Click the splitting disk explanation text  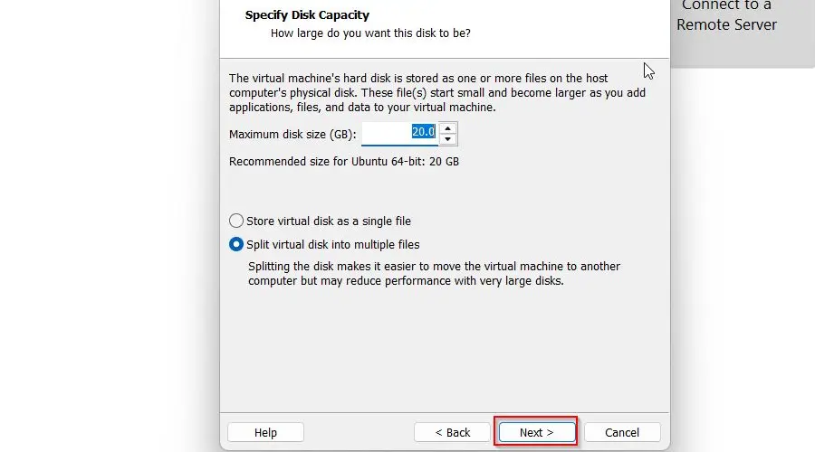coord(434,273)
